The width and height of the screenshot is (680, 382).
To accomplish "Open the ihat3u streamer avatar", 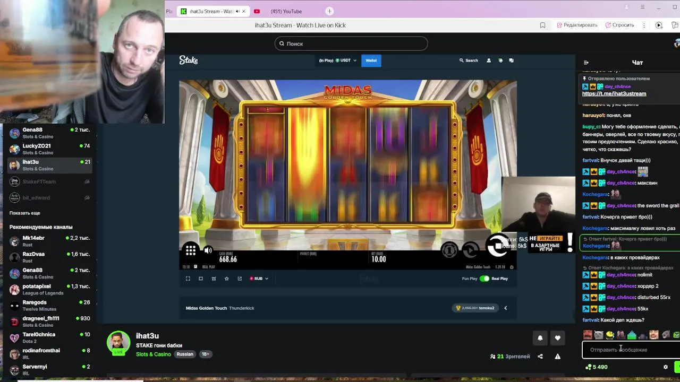I will click(x=118, y=343).
